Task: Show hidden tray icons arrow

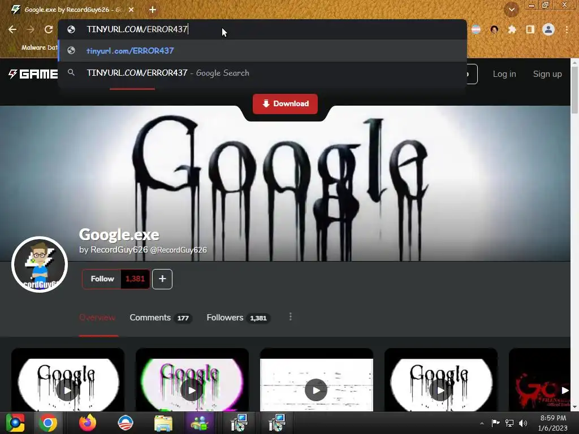Action: point(482,423)
